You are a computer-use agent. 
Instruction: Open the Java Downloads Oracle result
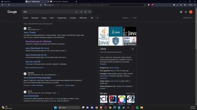(x=31, y=96)
